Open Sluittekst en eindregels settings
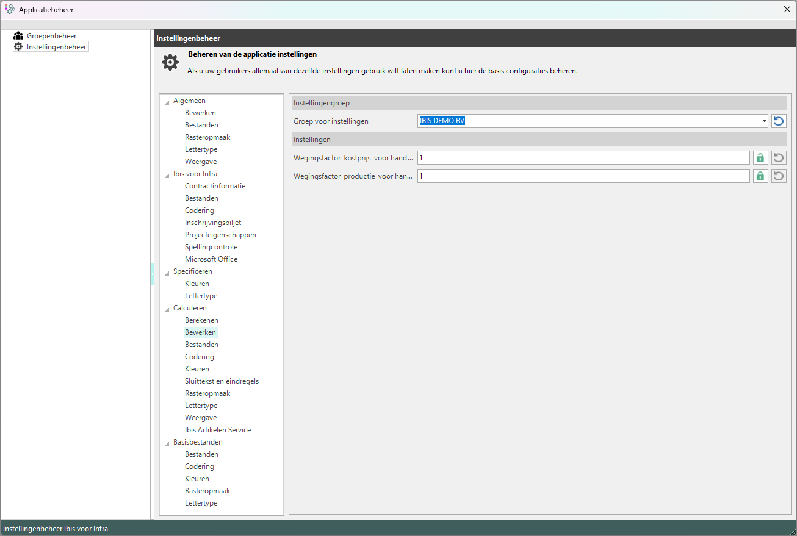The width and height of the screenshot is (797, 536). (x=222, y=381)
